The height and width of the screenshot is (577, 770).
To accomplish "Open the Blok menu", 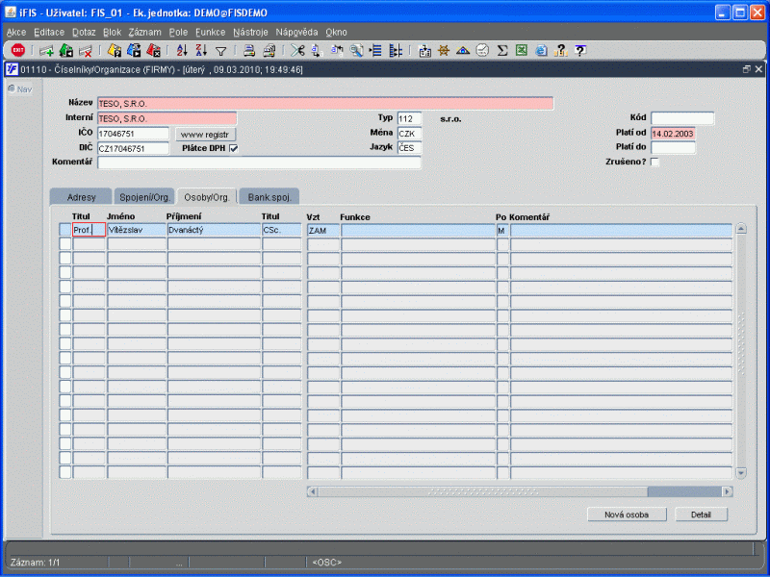I will [x=112, y=33].
